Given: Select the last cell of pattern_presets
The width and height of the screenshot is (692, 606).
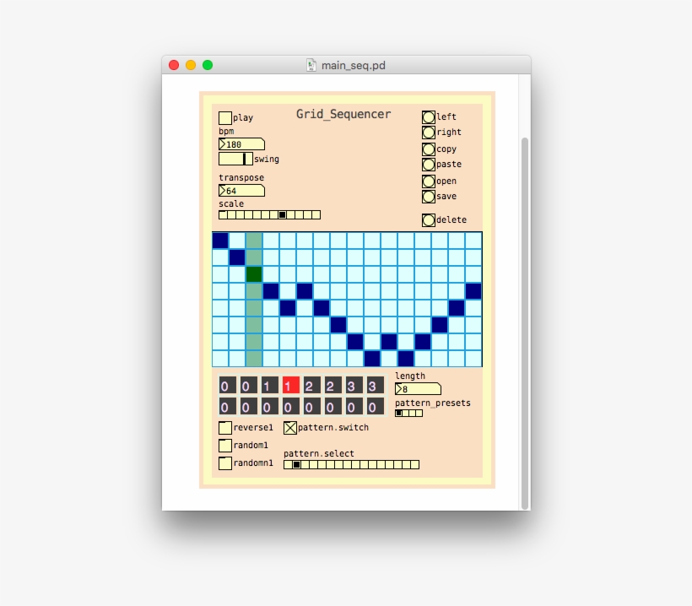Looking at the screenshot, I should [419, 413].
